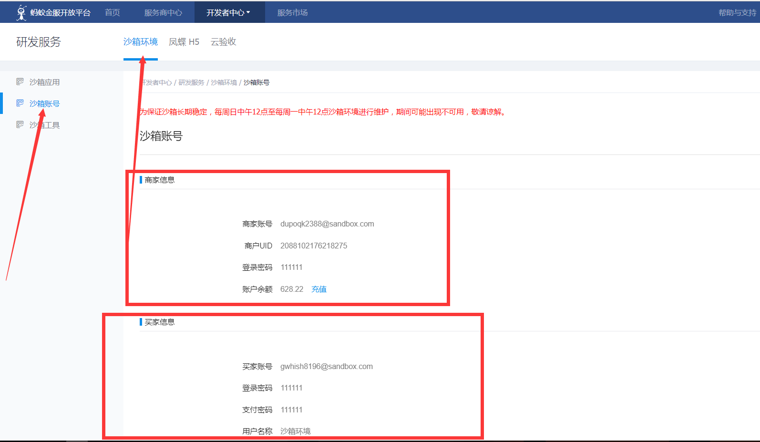760x442 pixels.
Task: Click the 商家账号 label
Action: click(x=257, y=224)
